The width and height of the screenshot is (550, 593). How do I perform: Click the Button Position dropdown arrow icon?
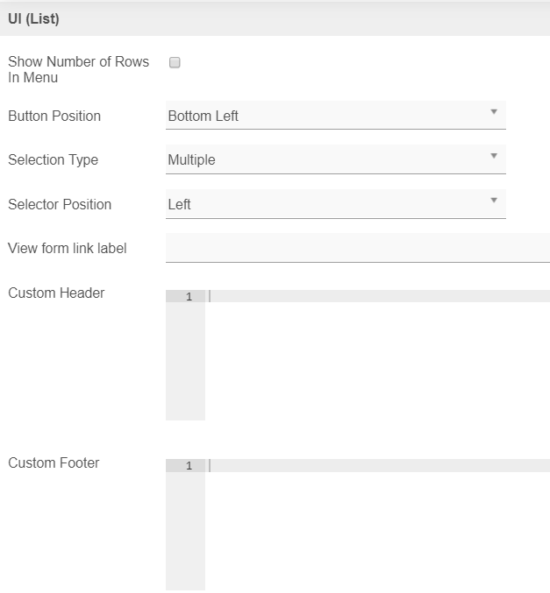(494, 112)
